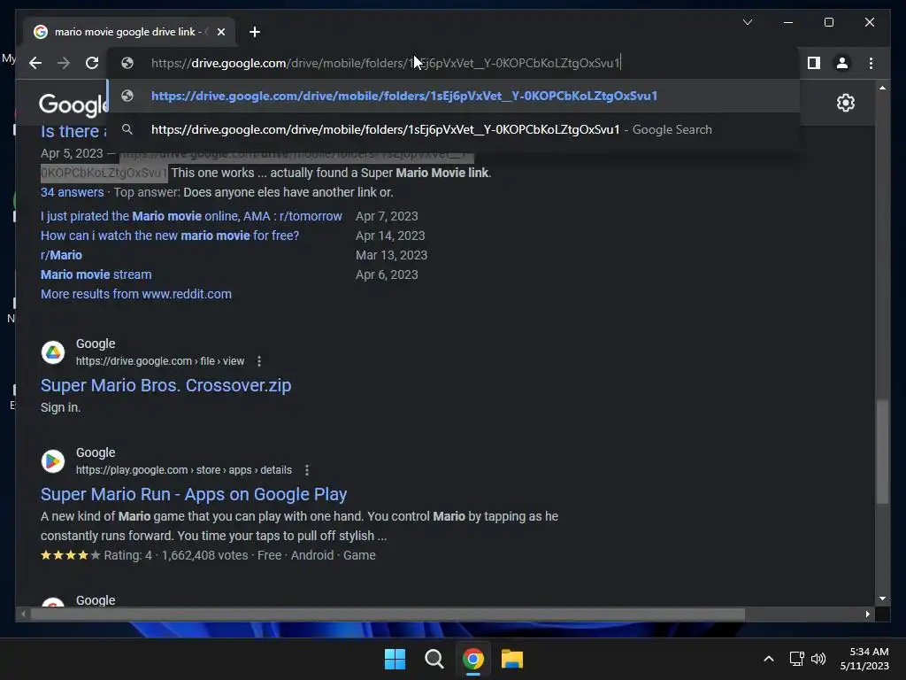906x680 pixels.
Task: Click the scroll right arrow
Action: 867,614
